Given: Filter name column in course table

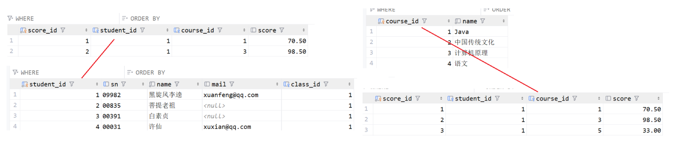Looking at the screenshot, I should pyautogui.click(x=483, y=21).
